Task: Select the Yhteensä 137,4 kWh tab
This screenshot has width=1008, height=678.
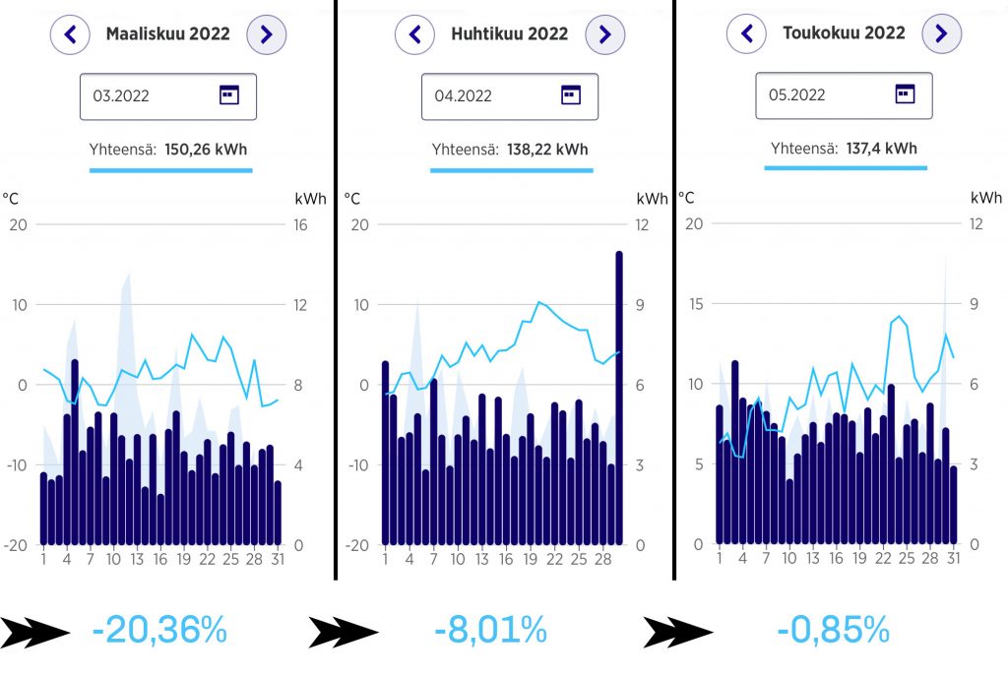Action: (x=846, y=153)
